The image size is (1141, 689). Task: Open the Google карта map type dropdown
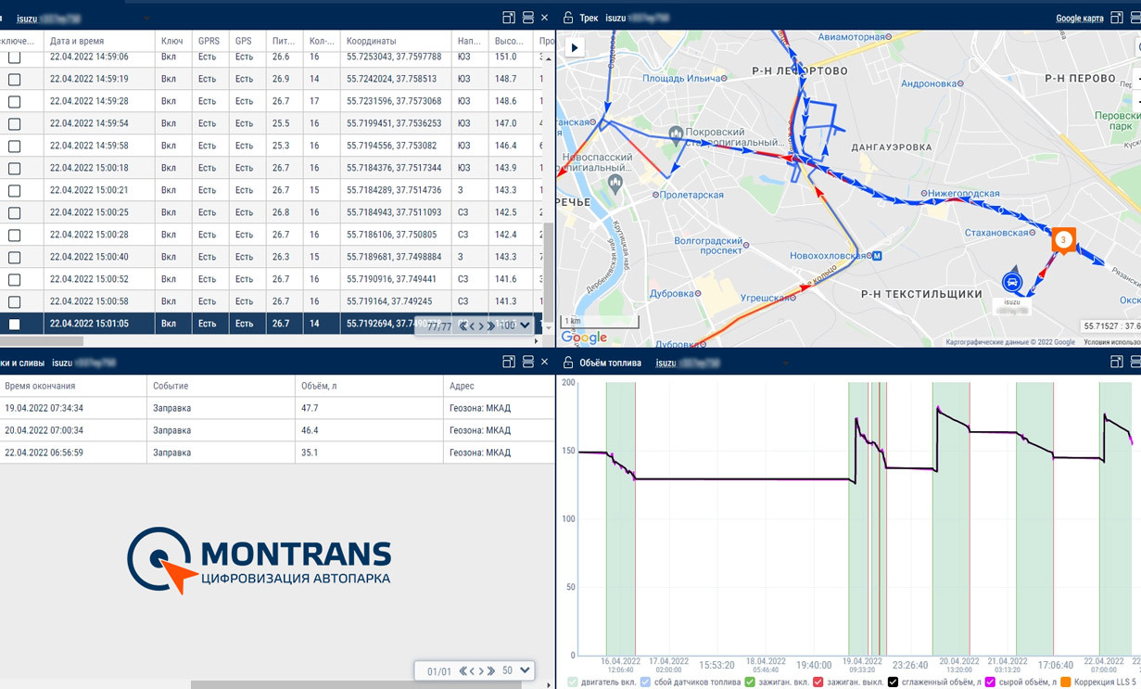(x=1080, y=18)
